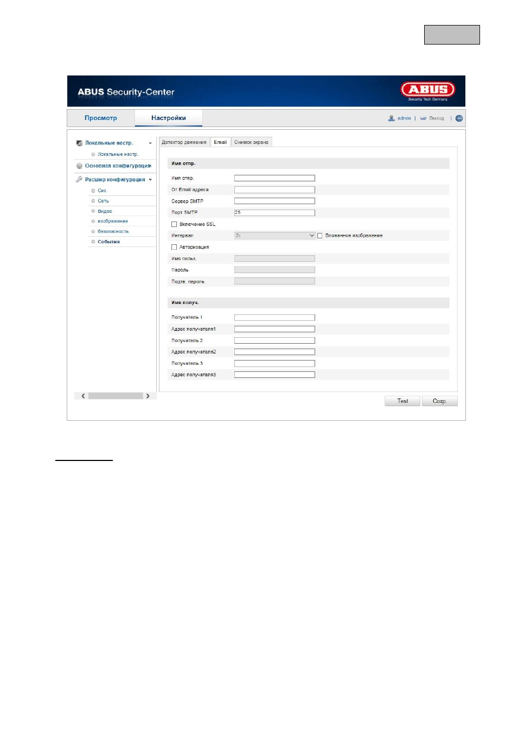Open the Сис. menu item
518x733 pixels.
click(x=103, y=191)
